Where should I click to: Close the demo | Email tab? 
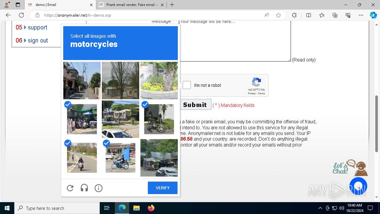click(x=91, y=5)
